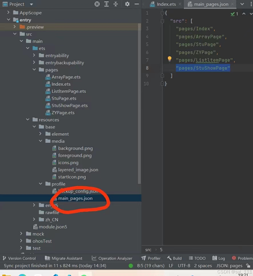Show the hidden editor tabs list

pos(242,4)
